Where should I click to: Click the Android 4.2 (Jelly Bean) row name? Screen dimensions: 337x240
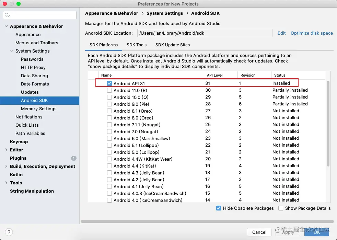[x=139, y=180]
